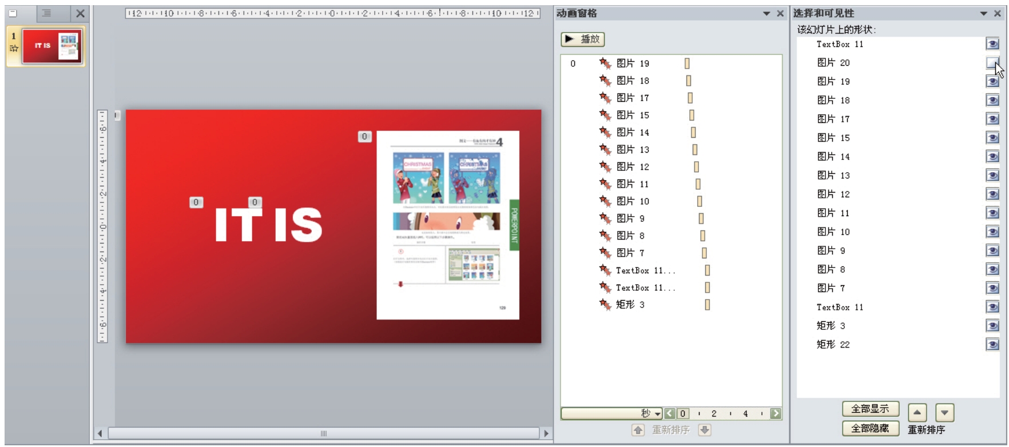Click the animation pane's reorder down arrow

coord(705,430)
